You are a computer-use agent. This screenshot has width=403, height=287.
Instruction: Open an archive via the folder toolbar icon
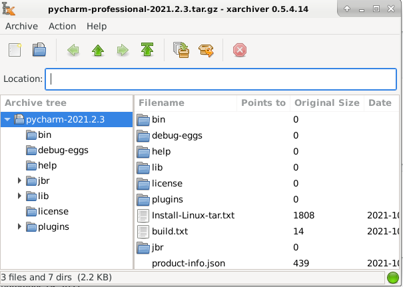pos(39,50)
